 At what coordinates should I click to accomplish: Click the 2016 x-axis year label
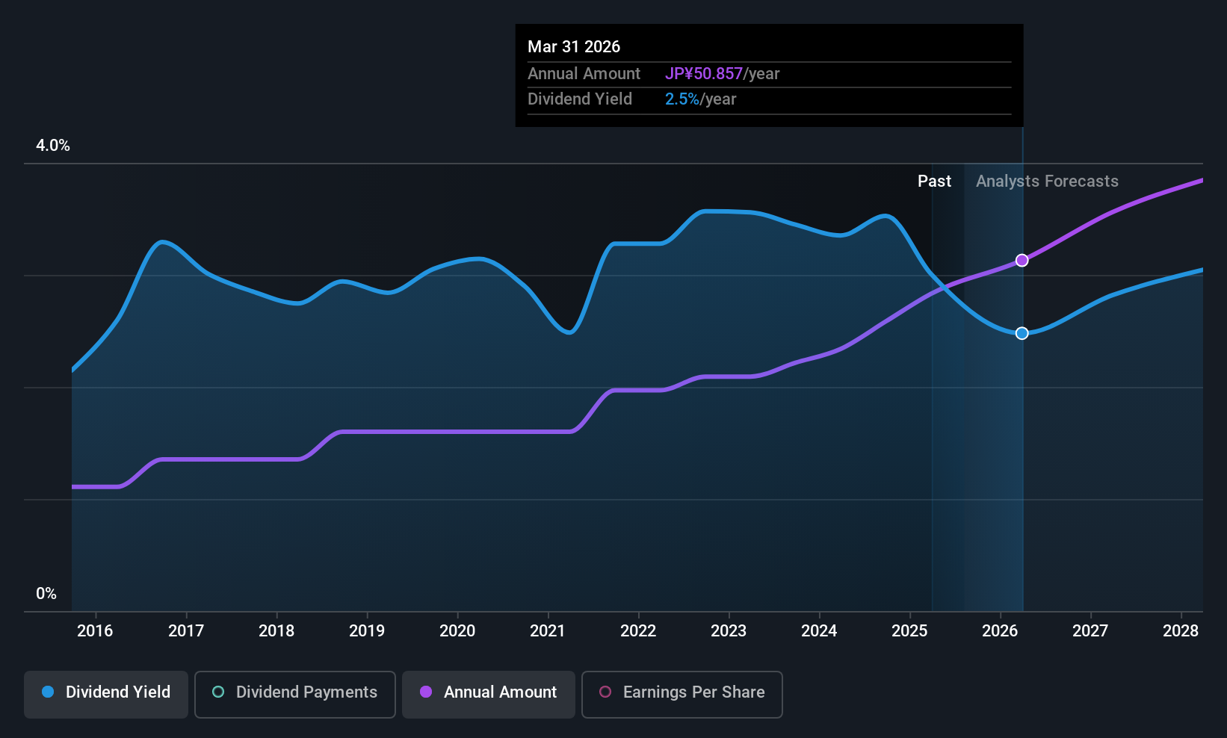(x=95, y=631)
